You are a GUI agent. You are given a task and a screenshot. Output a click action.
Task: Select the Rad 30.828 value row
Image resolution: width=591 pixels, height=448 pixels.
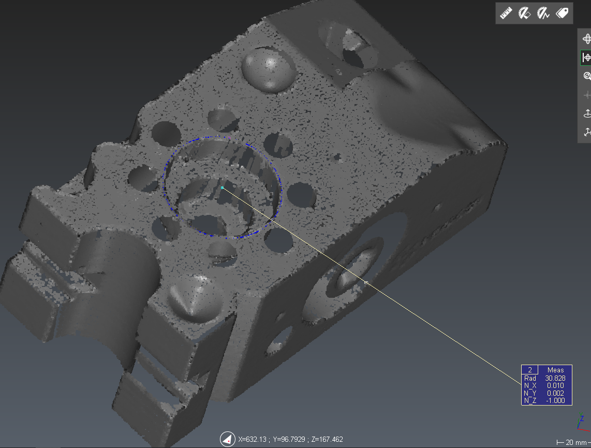coord(546,378)
